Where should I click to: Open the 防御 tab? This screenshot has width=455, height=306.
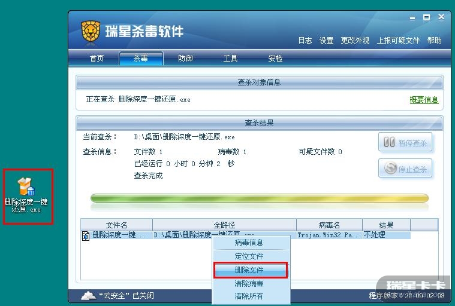[186, 59]
